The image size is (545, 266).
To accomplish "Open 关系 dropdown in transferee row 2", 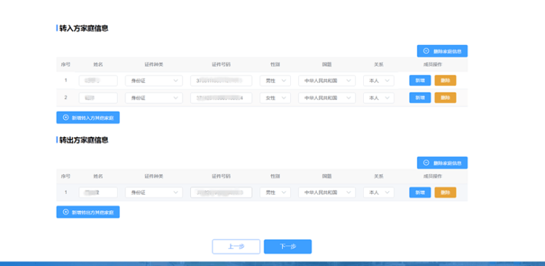I will click(379, 98).
